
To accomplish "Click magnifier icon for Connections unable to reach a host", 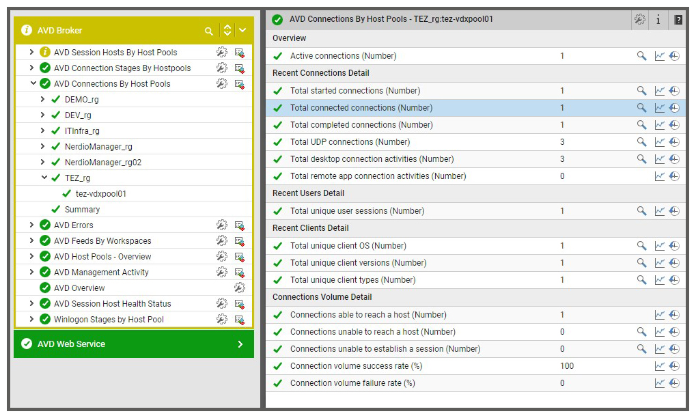I will (641, 332).
